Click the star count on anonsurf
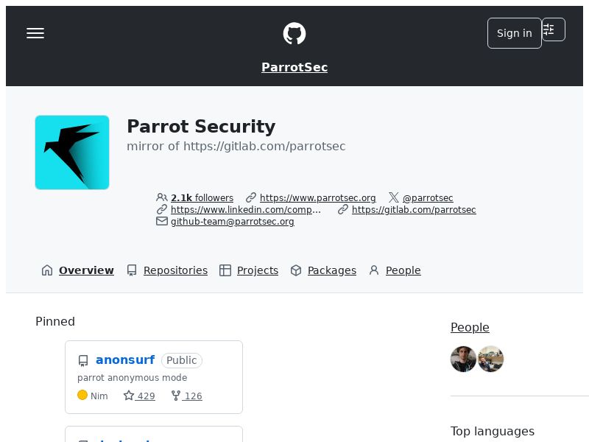 click(139, 396)
